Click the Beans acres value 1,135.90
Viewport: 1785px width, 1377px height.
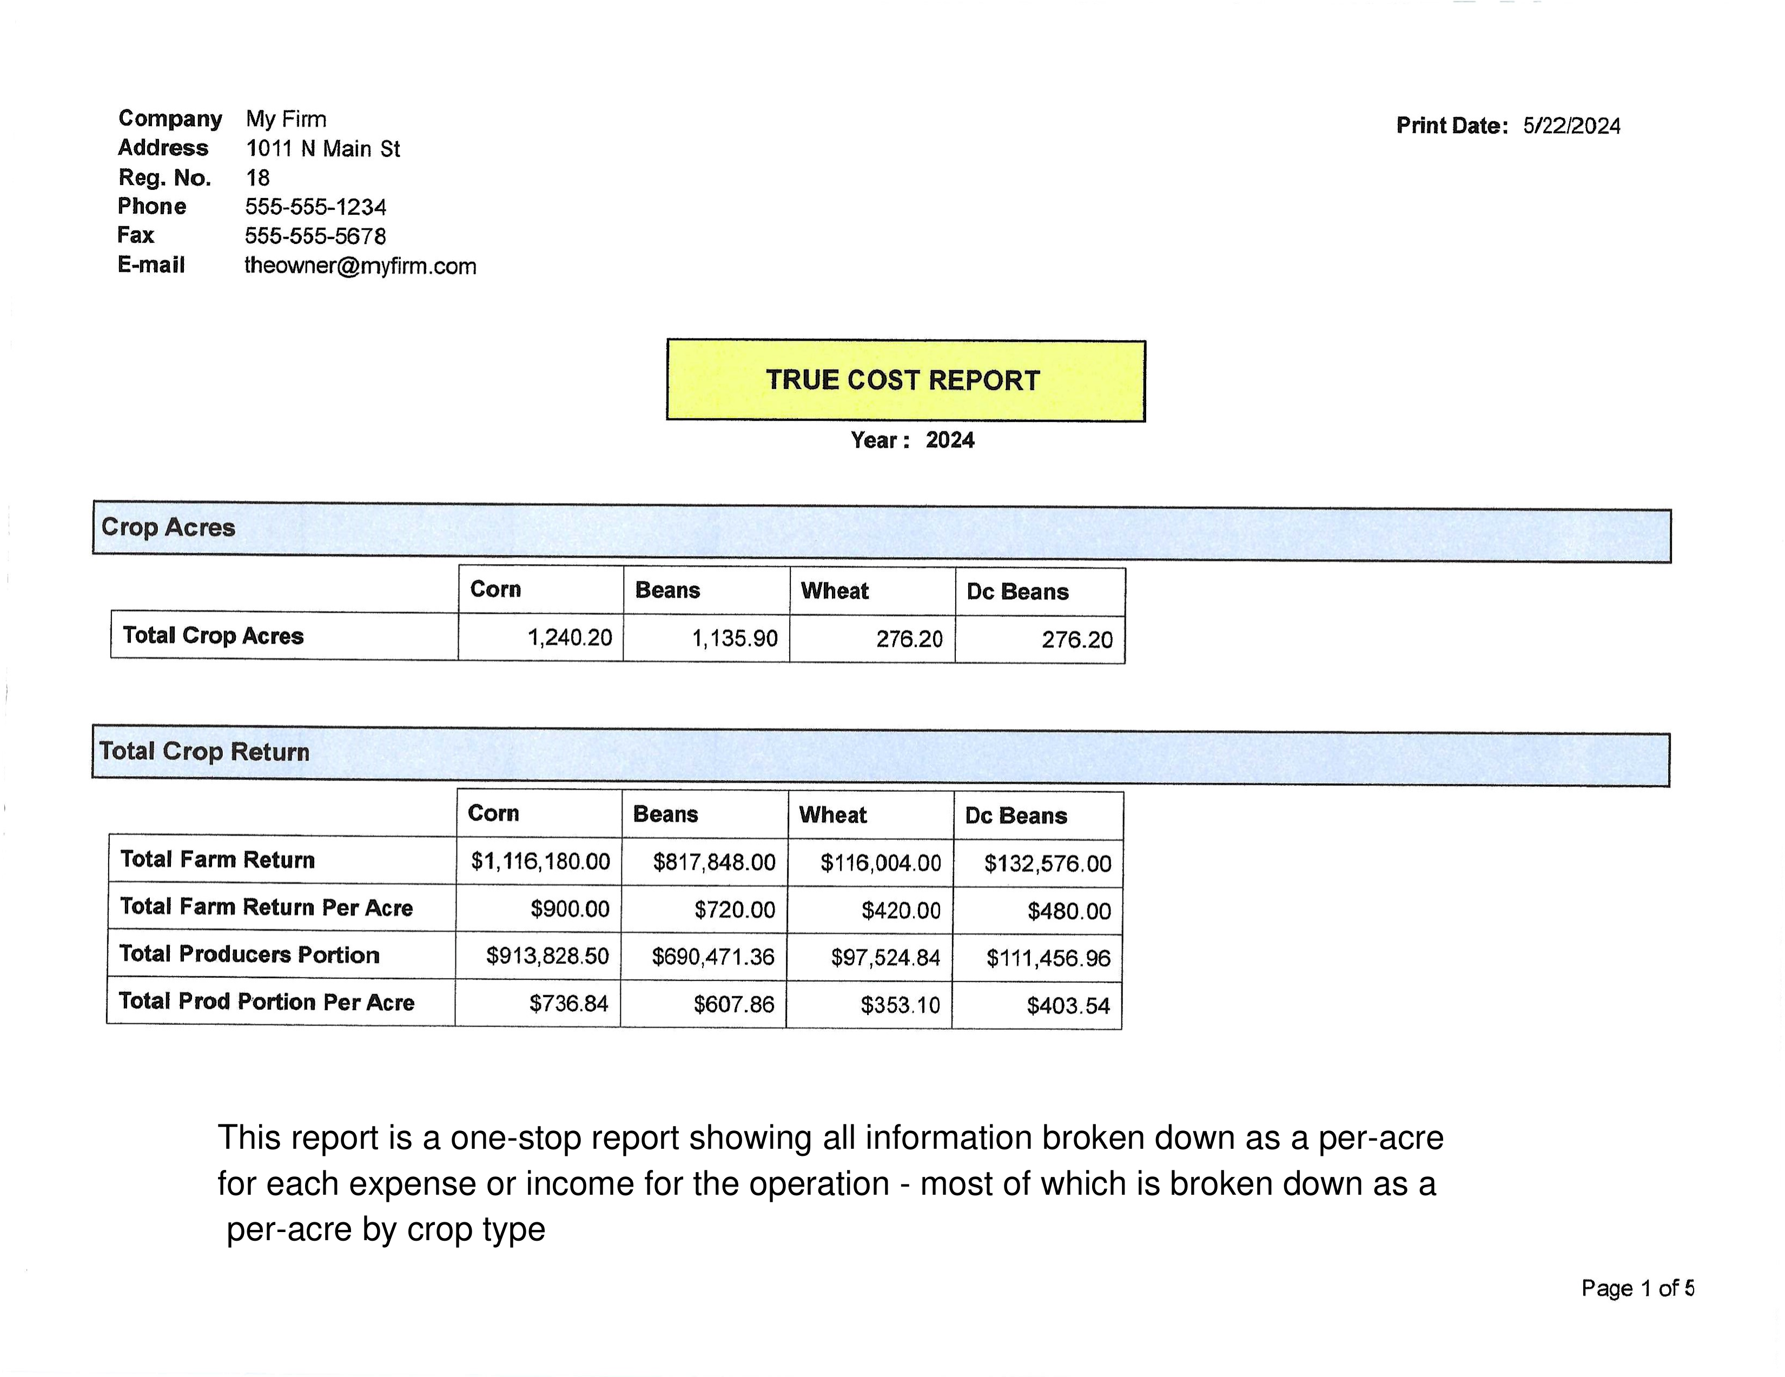pyautogui.click(x=734, y=638)
